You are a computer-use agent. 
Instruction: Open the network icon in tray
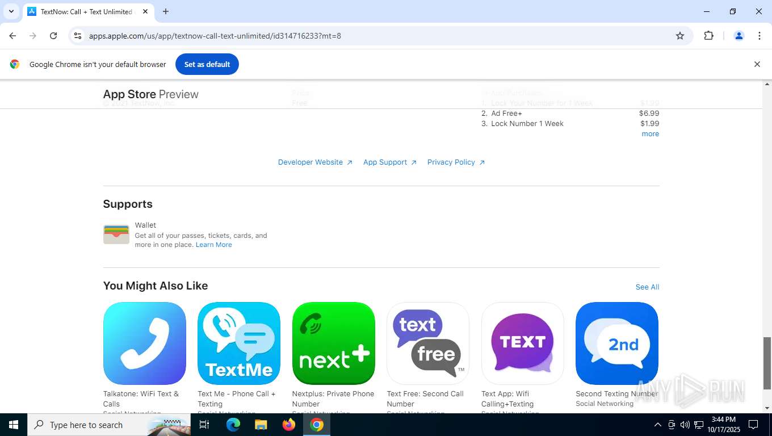[699, 425]
